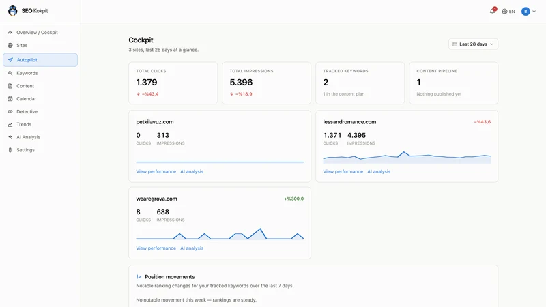This screenshot has width=546, height=307.
Task: Click the -%43,6 change label
Action: click(x=483, y=122)
